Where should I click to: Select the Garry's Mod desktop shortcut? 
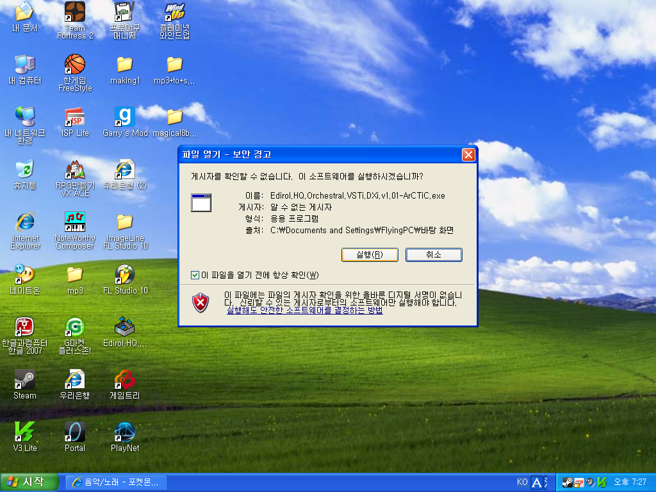point(125,122)
